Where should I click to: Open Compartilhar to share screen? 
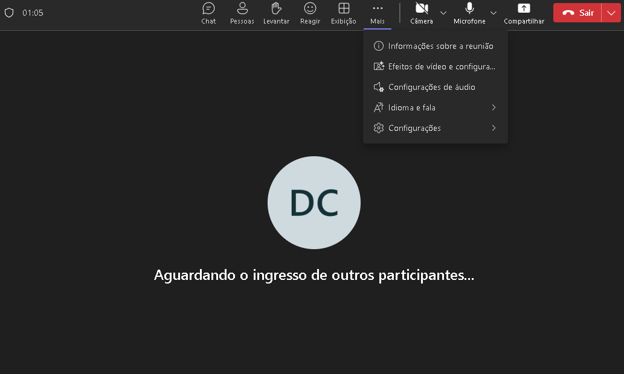[x=524, y=13]
